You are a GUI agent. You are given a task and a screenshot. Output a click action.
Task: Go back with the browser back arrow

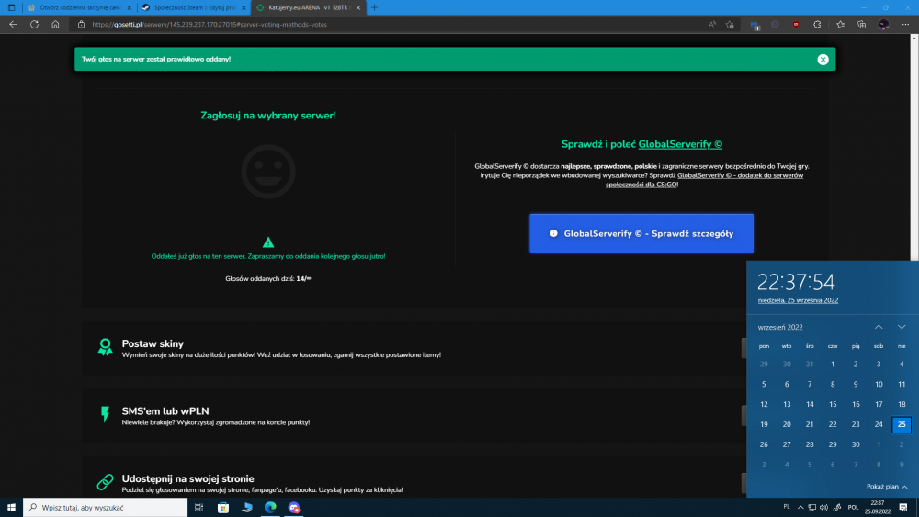pos(13,25)
